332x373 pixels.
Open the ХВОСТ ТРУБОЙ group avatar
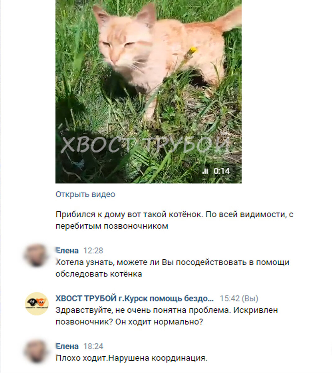37,304
